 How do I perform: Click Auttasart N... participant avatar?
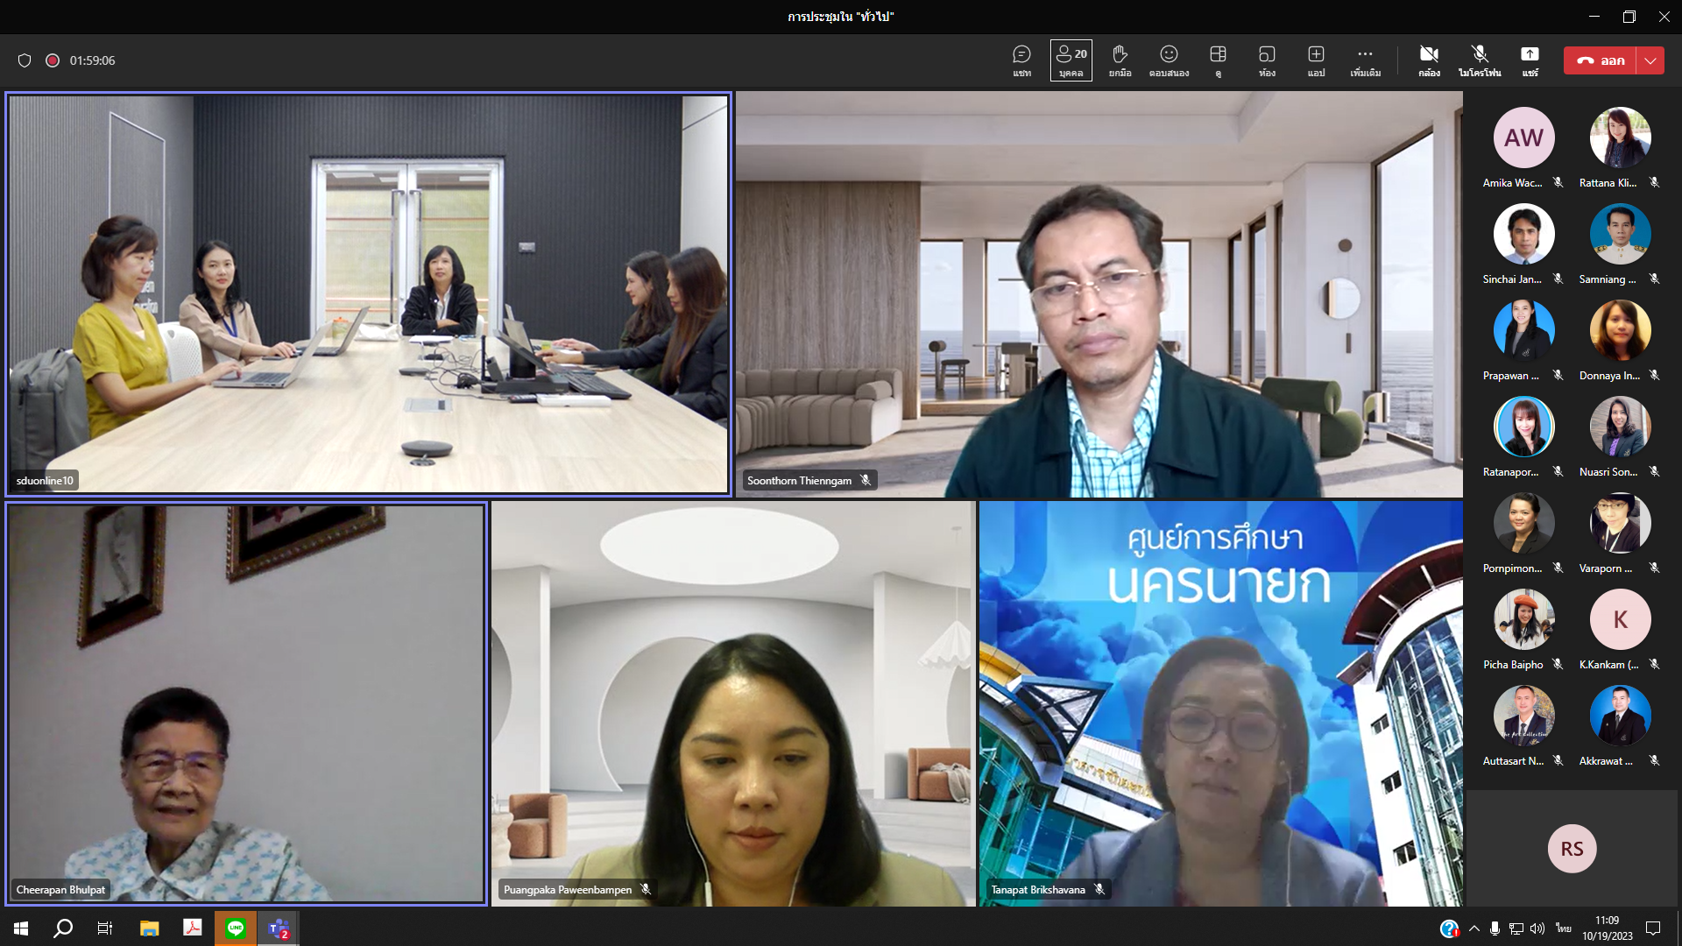[x=1523, y=716]
